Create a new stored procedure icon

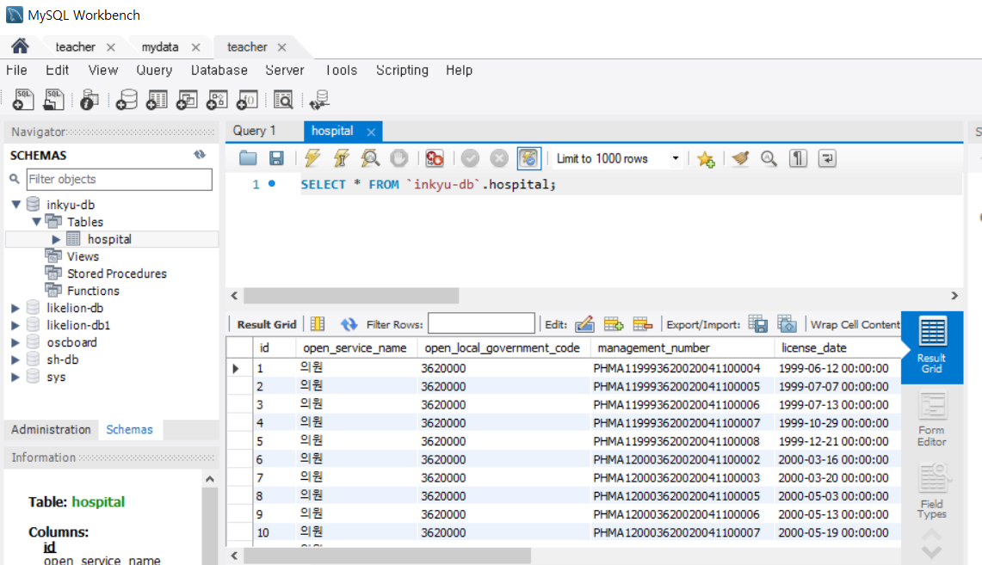point(217,100)
